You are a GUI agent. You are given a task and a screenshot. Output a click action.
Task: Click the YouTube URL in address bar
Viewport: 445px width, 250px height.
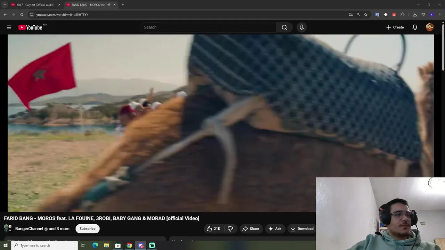coord(62,15)
